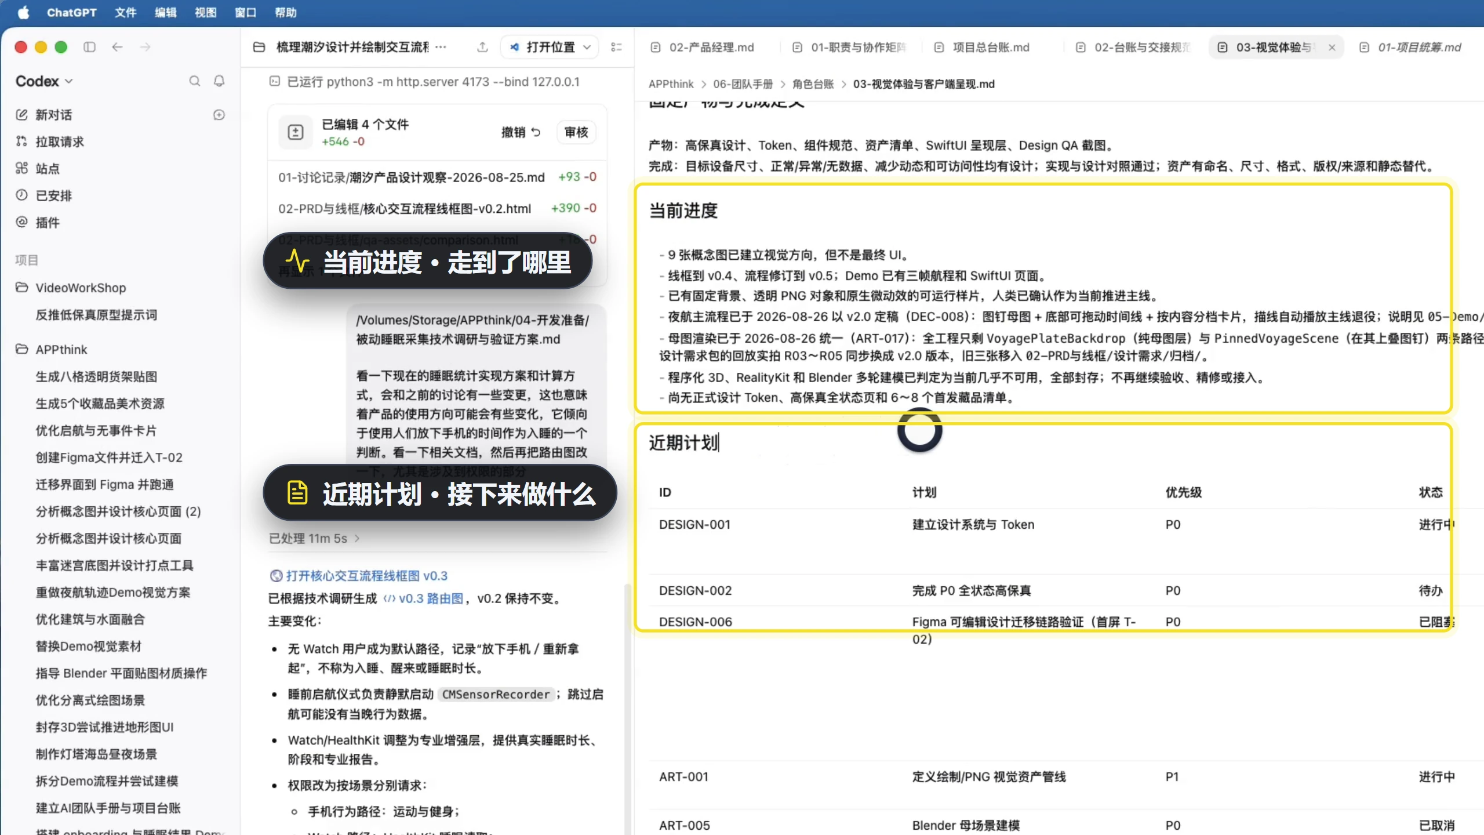This screenshot has width=1484, height=835.
Task: Go back with the left arrow
Action: click(x=117, y=47)
